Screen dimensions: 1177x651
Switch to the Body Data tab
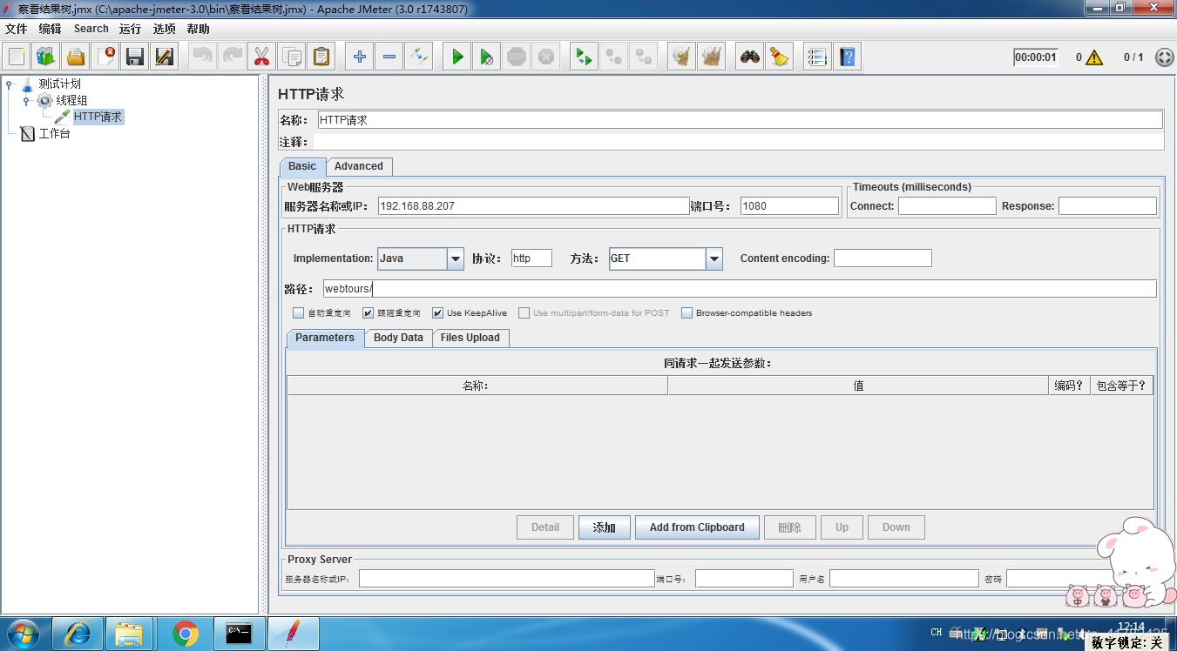tap(398, 338)
